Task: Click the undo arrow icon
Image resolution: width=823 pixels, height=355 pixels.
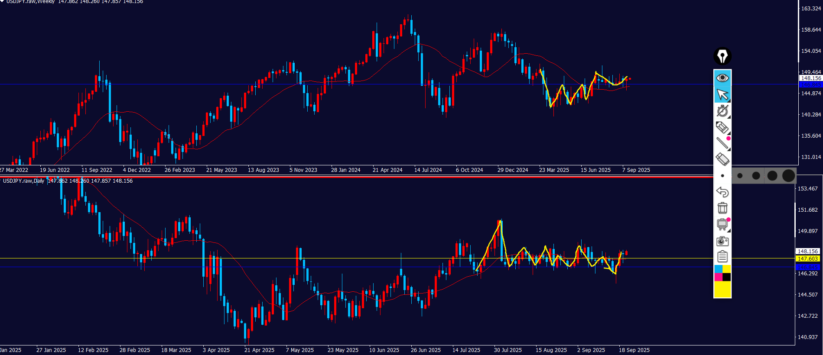Action: point(722,192)
